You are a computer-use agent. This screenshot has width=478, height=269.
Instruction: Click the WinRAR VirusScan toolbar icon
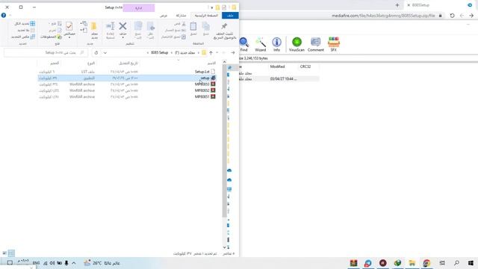point(297,45)
